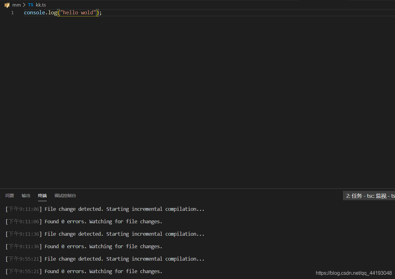Open the terminal selector dropdown 2: 任务 - tsc

click(369, 196)
